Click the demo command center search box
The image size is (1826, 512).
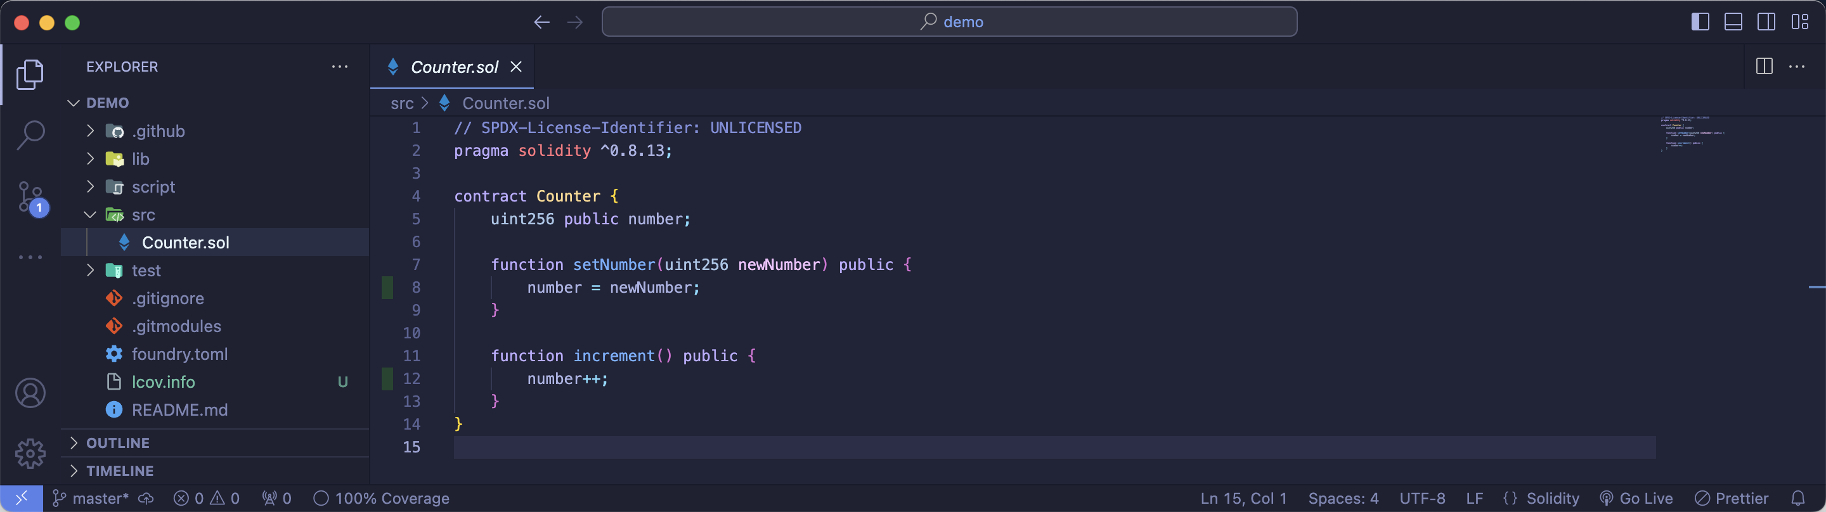point(949,22)
